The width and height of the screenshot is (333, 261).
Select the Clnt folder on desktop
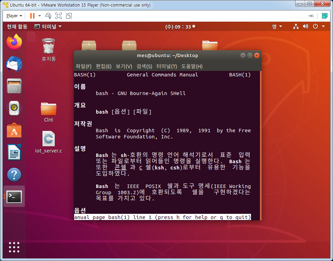click(49, 113)
